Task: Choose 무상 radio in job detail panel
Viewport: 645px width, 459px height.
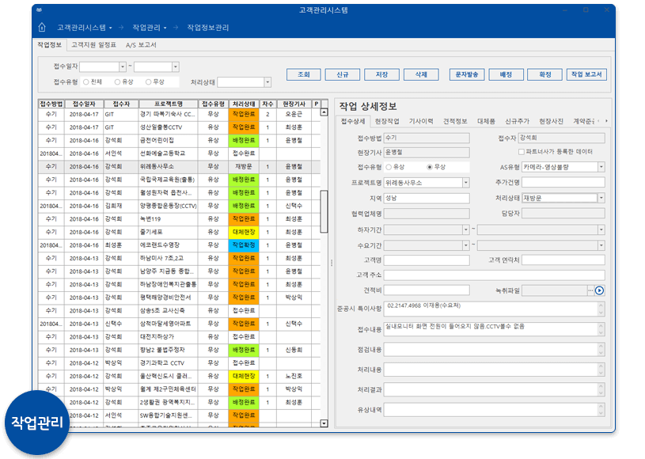Action: 430,167
